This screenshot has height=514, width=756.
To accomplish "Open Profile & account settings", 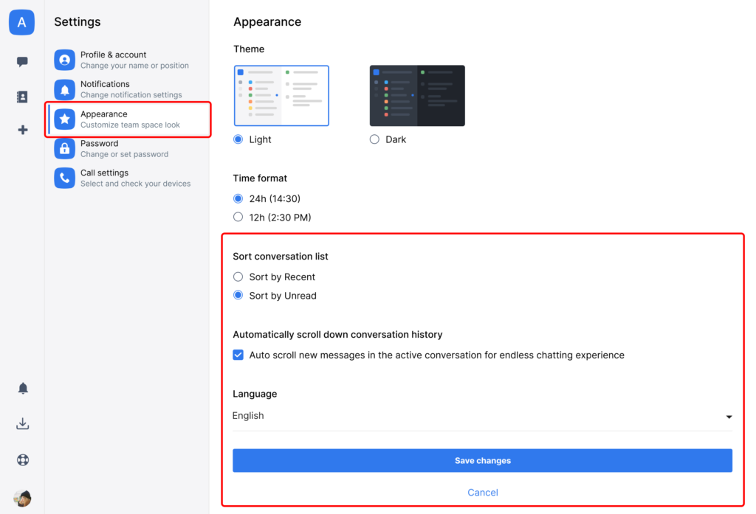I will [128, 60].
